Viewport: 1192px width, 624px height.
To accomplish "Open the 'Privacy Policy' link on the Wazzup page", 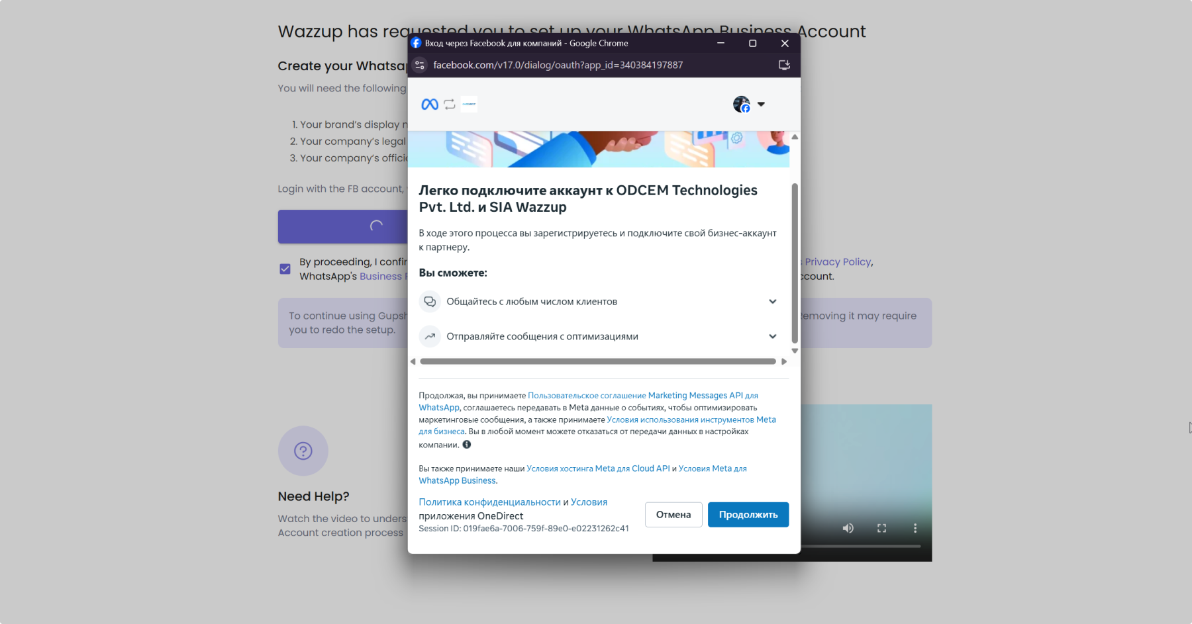I will (x=838, y=262).
